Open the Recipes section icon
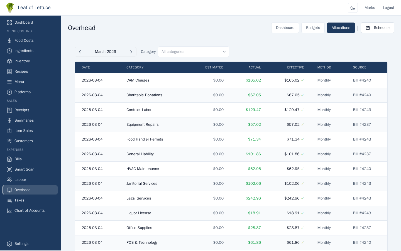 pos(9,71)
